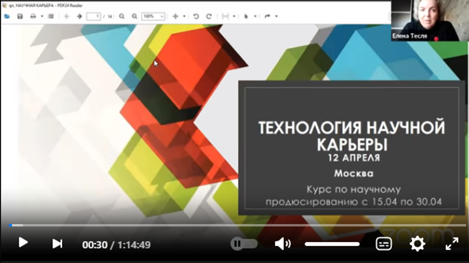
Task: Go to the previous page arrow
Action: [67, 16]
